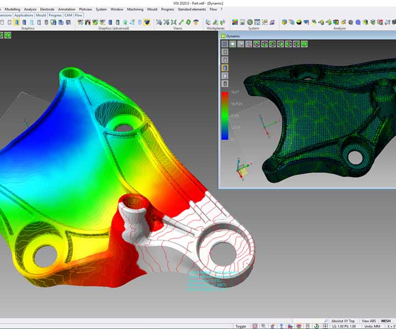Click 'Units: MM' in status bar

click(x=372, y=326)
